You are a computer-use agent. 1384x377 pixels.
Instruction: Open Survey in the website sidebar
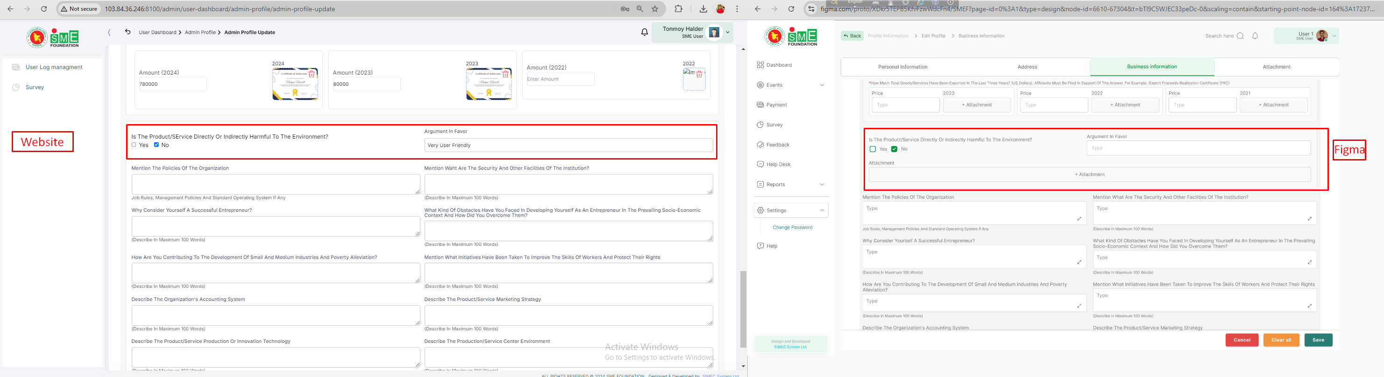[35, 87]
